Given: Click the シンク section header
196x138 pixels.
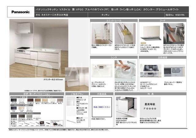Looking at the screenshot, I should [x=114, y=57].
